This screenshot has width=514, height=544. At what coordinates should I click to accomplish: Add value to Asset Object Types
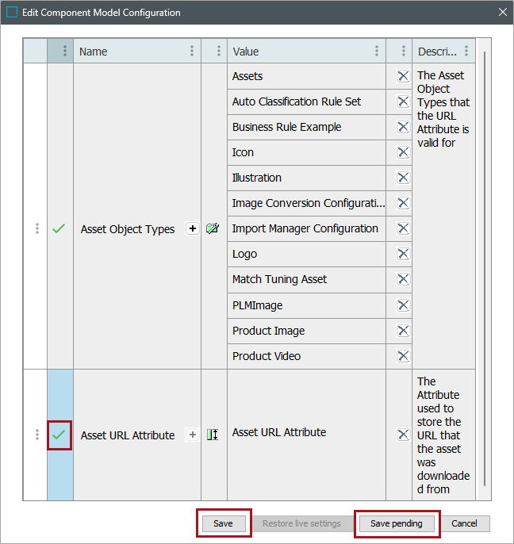(x=193, y=228)
